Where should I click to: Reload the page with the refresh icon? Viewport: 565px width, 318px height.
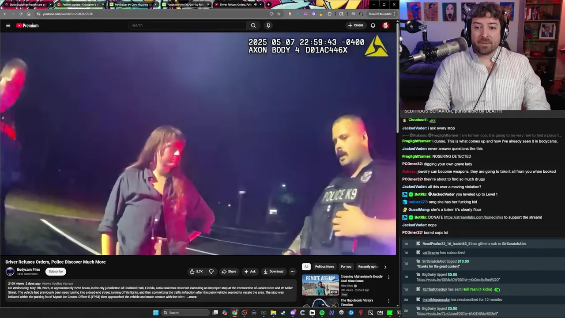pos(21,14)
